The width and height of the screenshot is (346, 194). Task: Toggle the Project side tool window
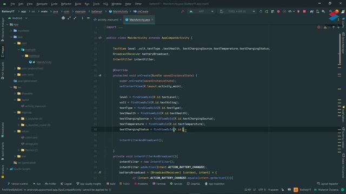click(x=3, y=52)
